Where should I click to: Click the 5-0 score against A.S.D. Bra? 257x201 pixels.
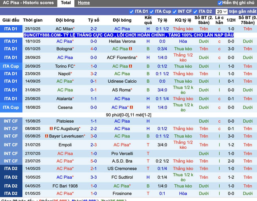coord(94,161)
